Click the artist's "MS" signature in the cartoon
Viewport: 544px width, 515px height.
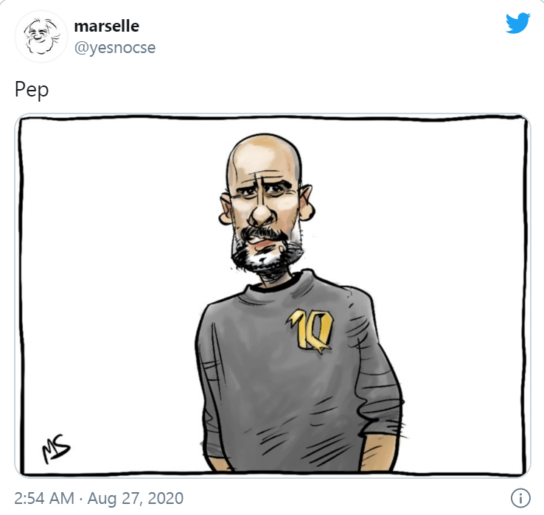(55, 448)
